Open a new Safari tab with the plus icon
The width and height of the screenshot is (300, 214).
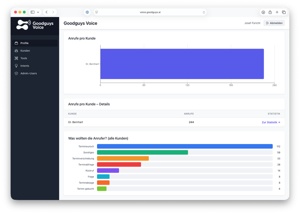[x=277, y=12]
